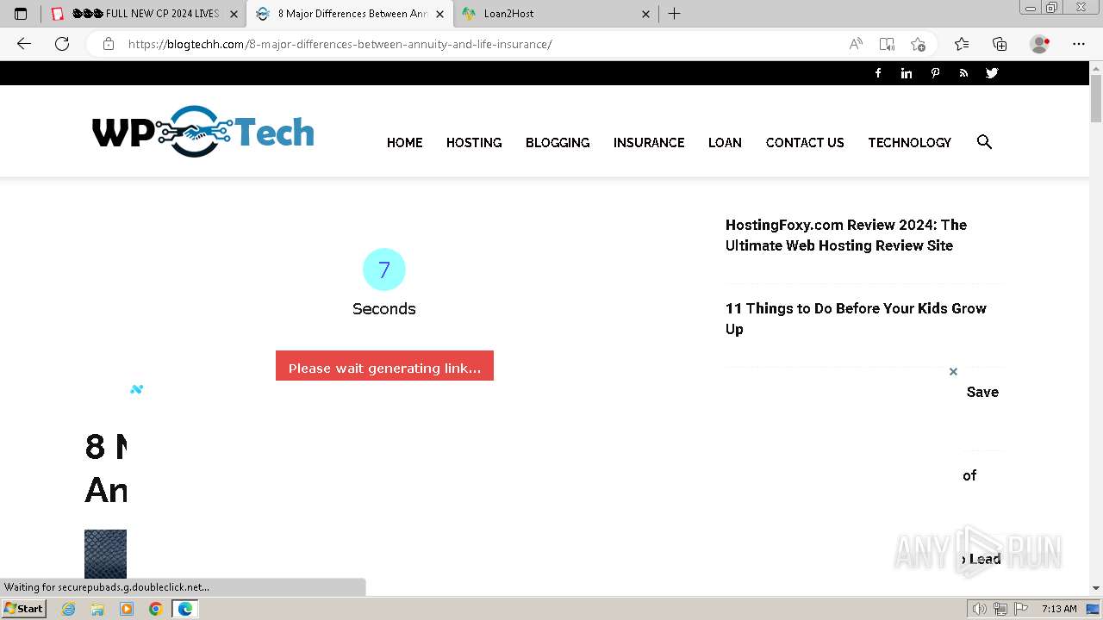The image size is (1103, 620).
Task: Close the 8 Major Differences tab
Action: point(440,14)
